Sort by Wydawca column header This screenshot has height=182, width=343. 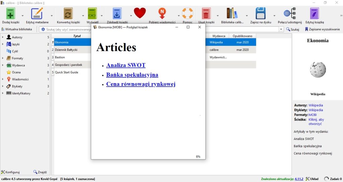218,36
